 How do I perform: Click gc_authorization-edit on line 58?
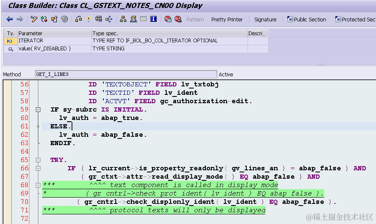204,101
